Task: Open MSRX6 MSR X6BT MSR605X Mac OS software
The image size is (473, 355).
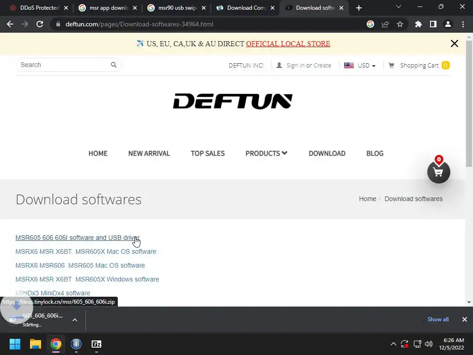Action: pyautogui.click(x=85, y=251)
